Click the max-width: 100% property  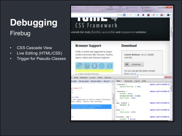128,98
